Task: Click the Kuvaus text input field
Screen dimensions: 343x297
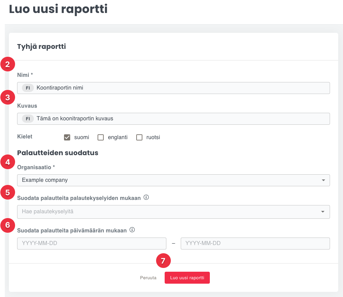Action: pyautogui.click(x=174, y=119)
